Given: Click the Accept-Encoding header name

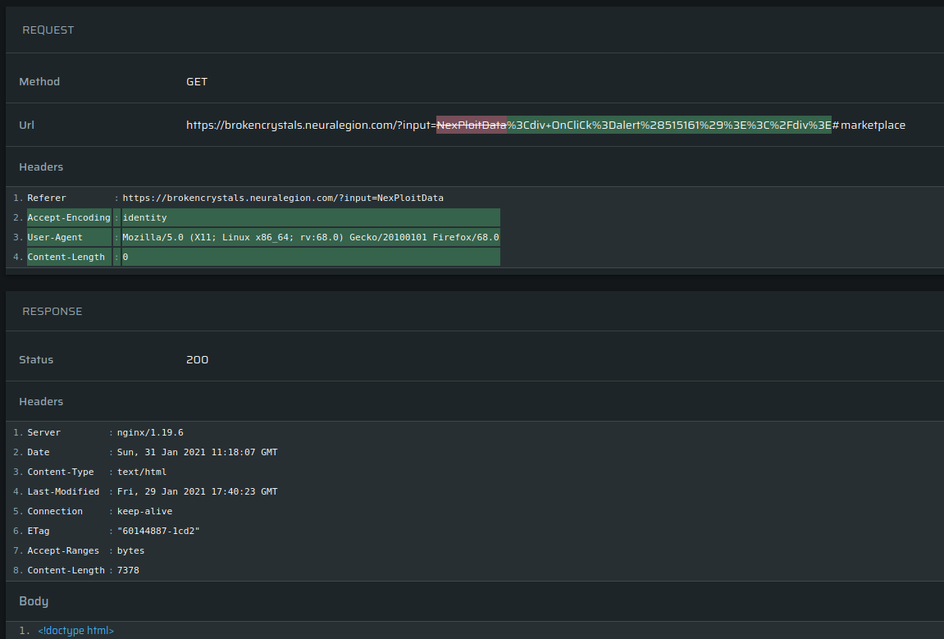Looking at the screenshot, I should (x=69, y=218).
